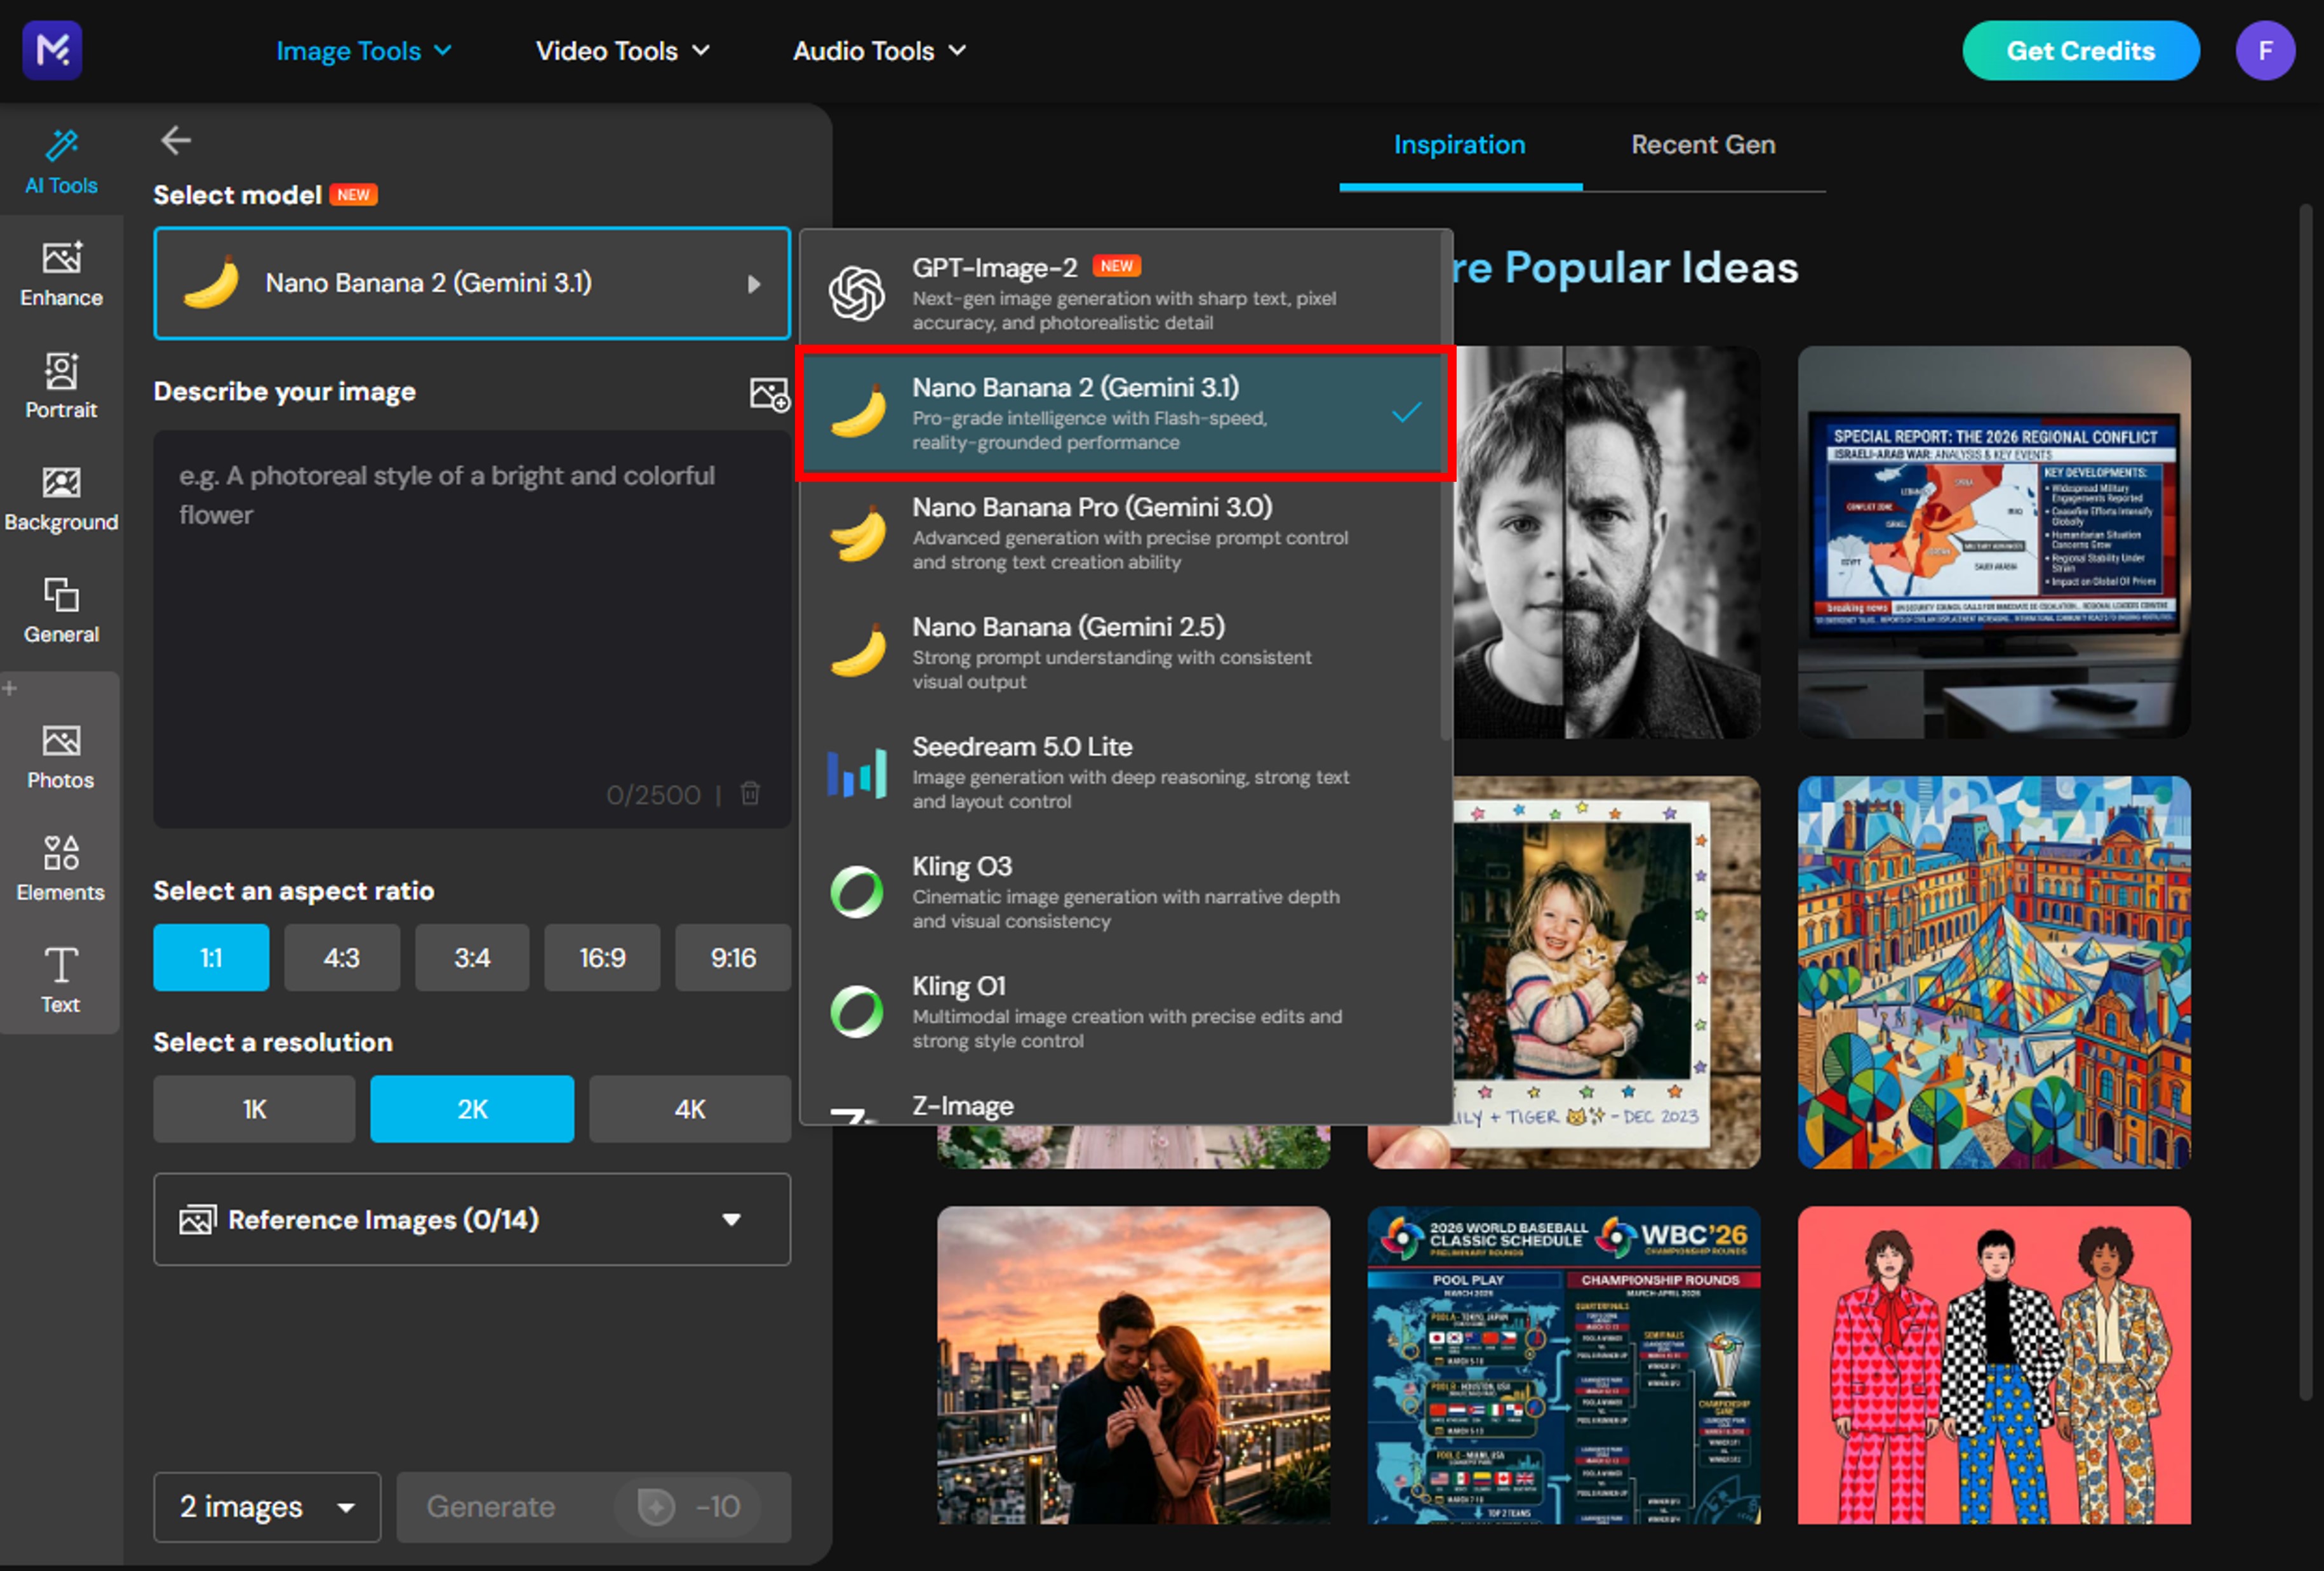Select 2K resolution
The height and width of the screenshot is (1571, 2324).
point(472,1110)
